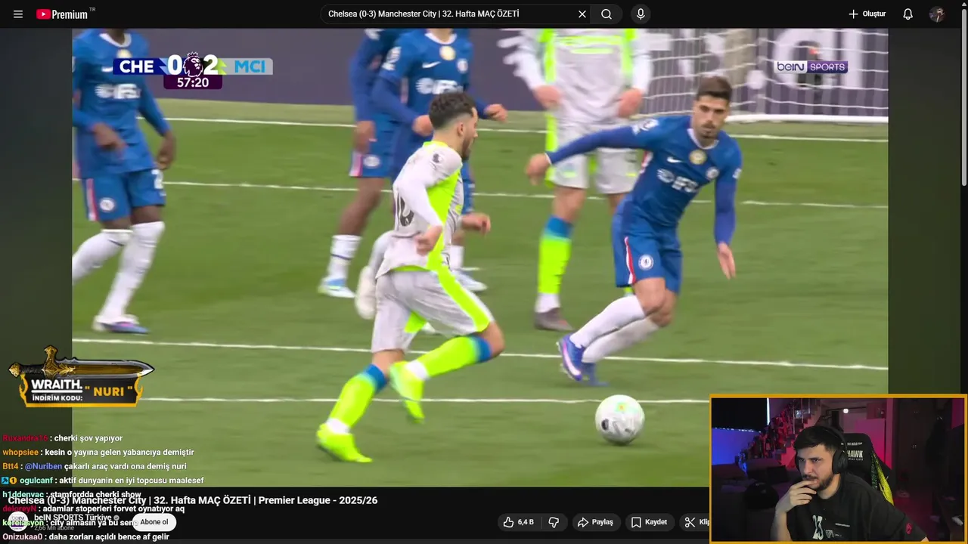Start voice search with microphone

[641, 14]
